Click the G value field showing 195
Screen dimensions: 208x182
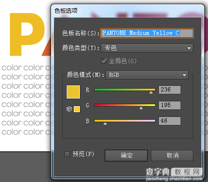[170, 105]
